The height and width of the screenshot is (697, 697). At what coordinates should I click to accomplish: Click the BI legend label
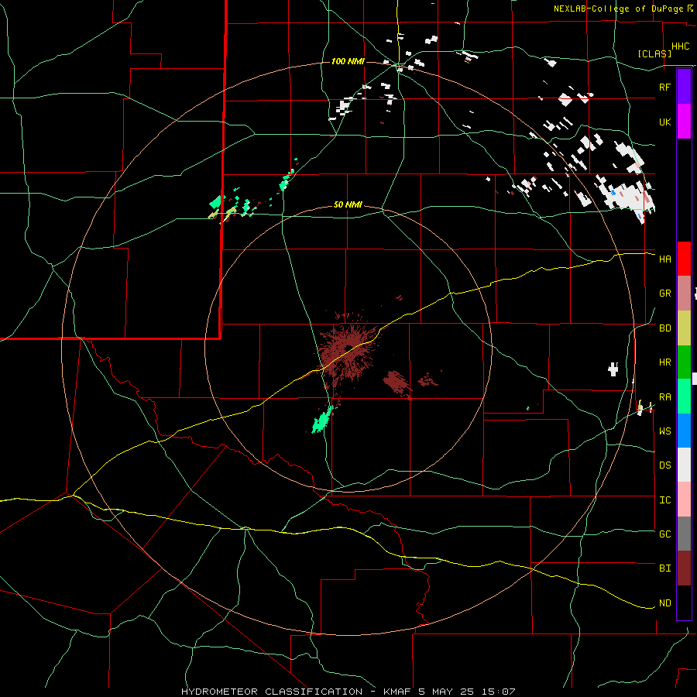(x=664, y=568)
